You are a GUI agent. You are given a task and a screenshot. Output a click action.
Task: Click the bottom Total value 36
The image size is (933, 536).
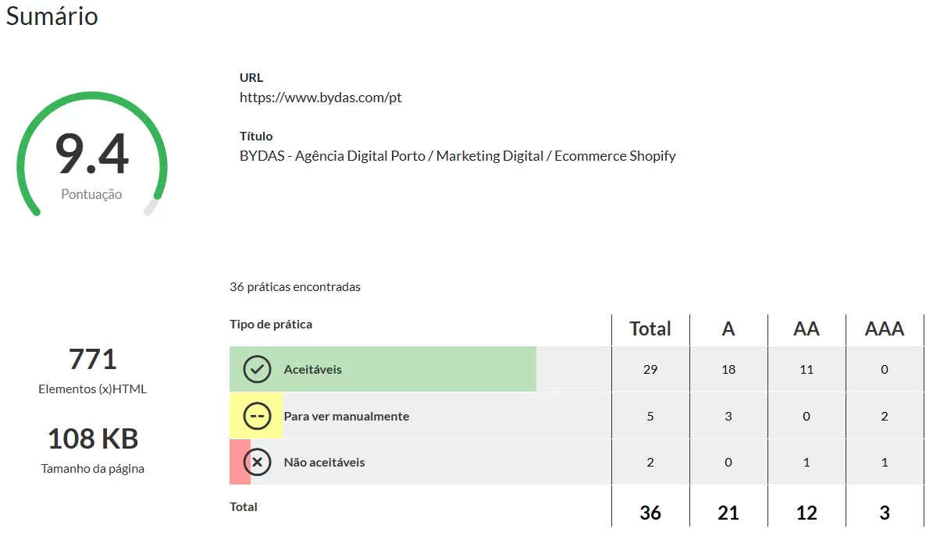coord(650,513)
